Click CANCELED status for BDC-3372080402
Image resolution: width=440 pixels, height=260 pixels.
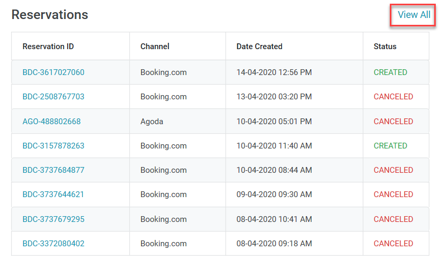393,244
